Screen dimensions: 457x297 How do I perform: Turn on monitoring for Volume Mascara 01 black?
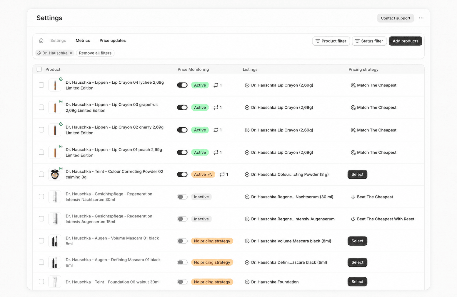click(182, 241)
